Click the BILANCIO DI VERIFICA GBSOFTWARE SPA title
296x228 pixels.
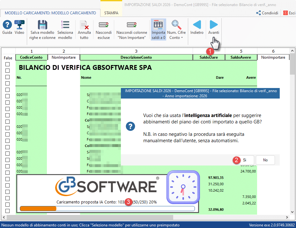pos(85,68)
